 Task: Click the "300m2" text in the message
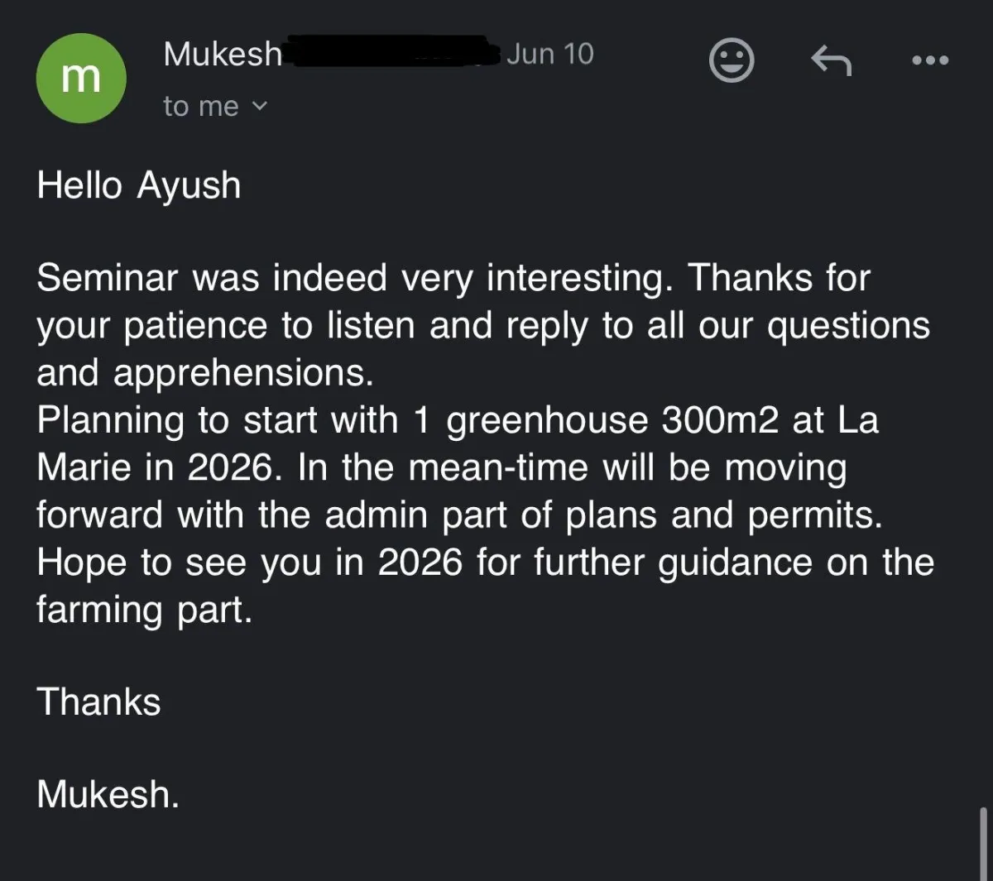[720, 420]
